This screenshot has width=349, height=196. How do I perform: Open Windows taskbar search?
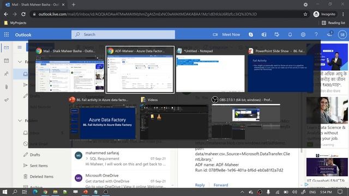15,192
